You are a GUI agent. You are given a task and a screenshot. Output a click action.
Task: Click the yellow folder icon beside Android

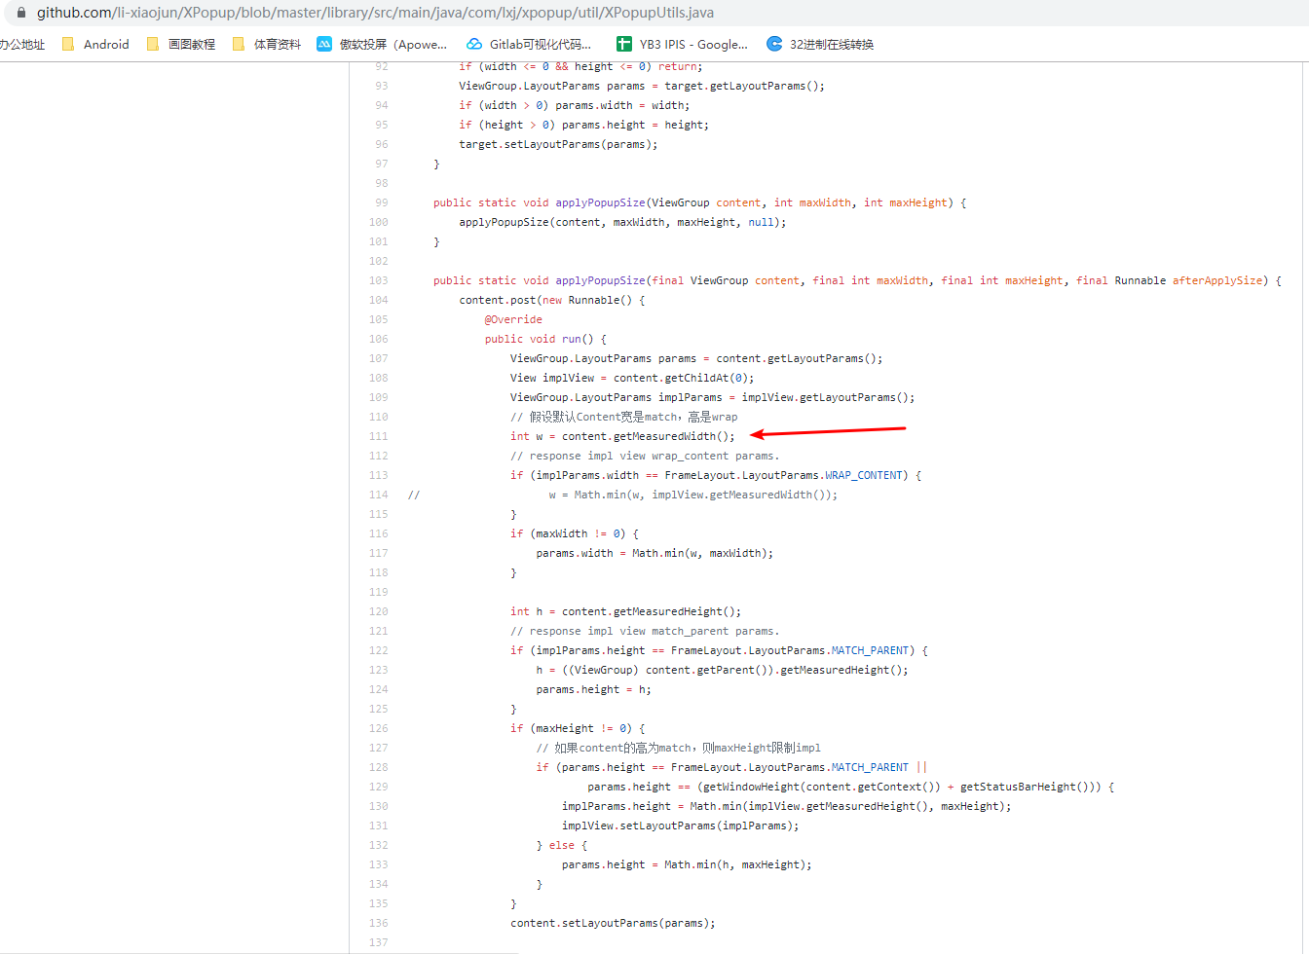67,44
